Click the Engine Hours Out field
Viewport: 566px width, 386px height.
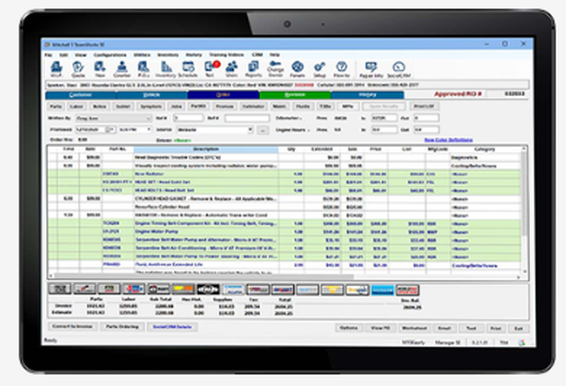click(x=426, y=129)
